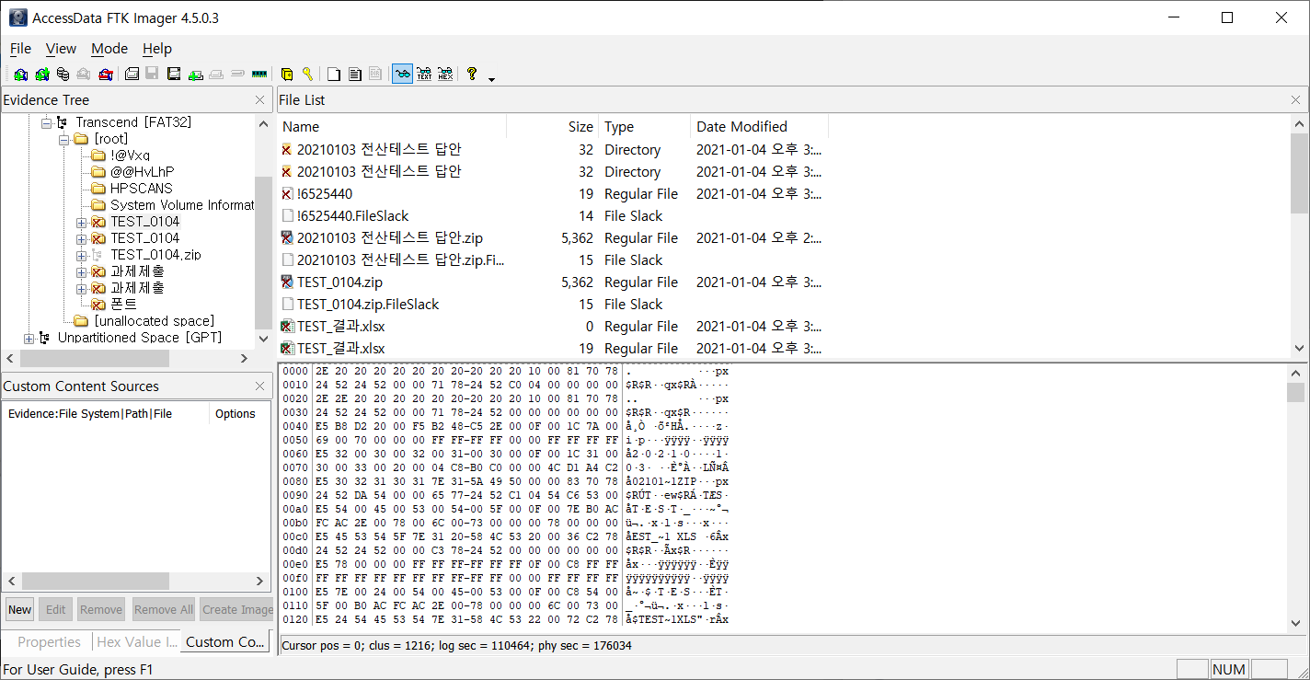Click the New button
1310x680 pixels.
click(x=19, y=609)
